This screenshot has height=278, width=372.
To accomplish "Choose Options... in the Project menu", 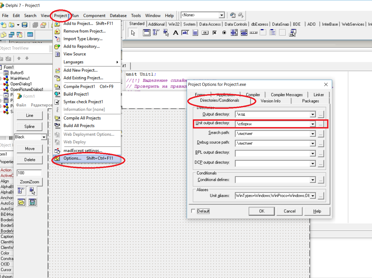I will pos(87,158).
